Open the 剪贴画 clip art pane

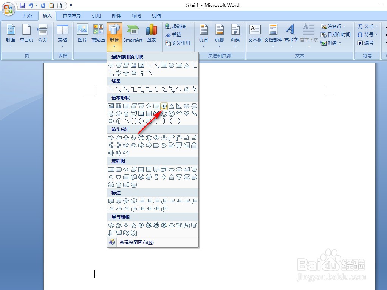(98, 33)
